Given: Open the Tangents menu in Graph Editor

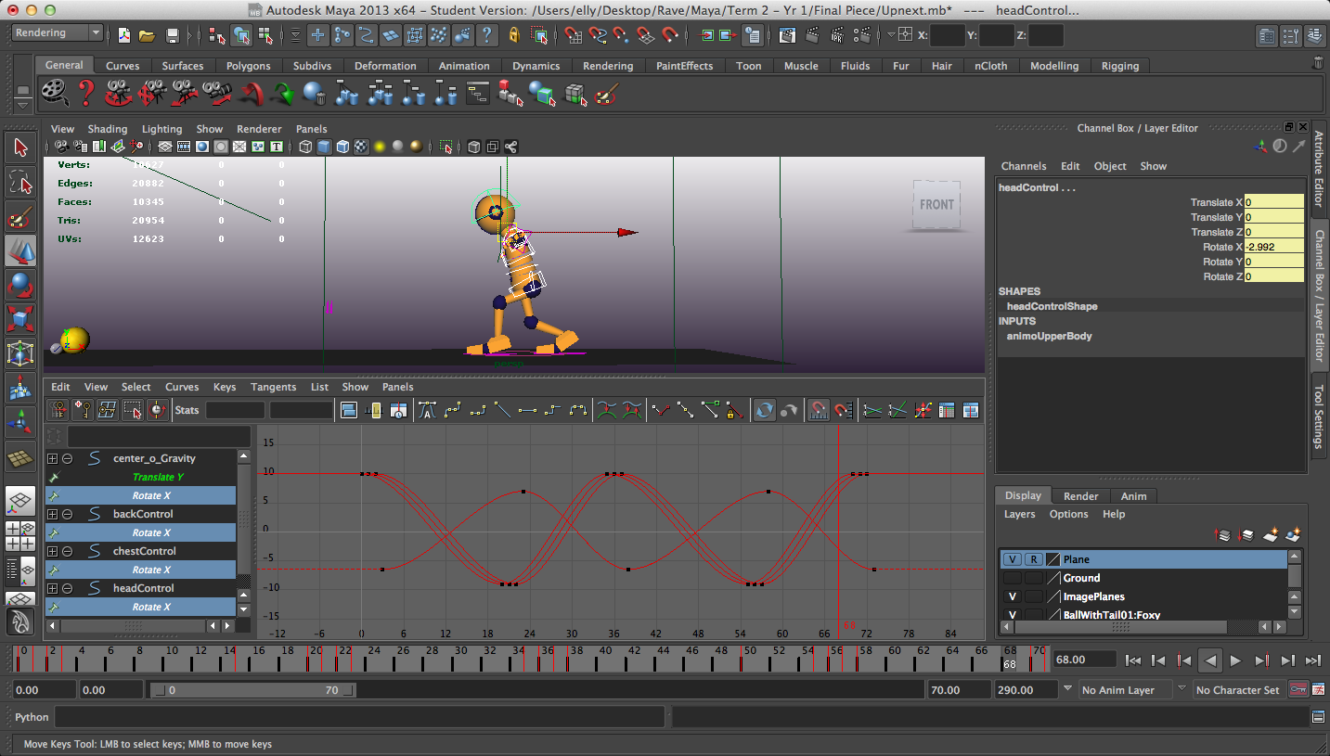Looking at the screenshot, I should point(273,387).
